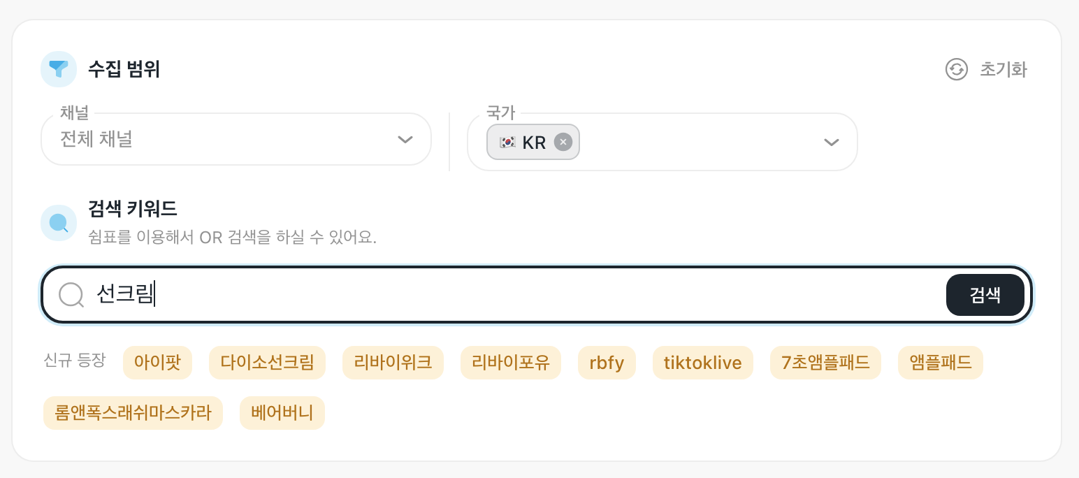Remove the KR country tag
This screenshot has width=1079, height=478.
tap(563, 142)
